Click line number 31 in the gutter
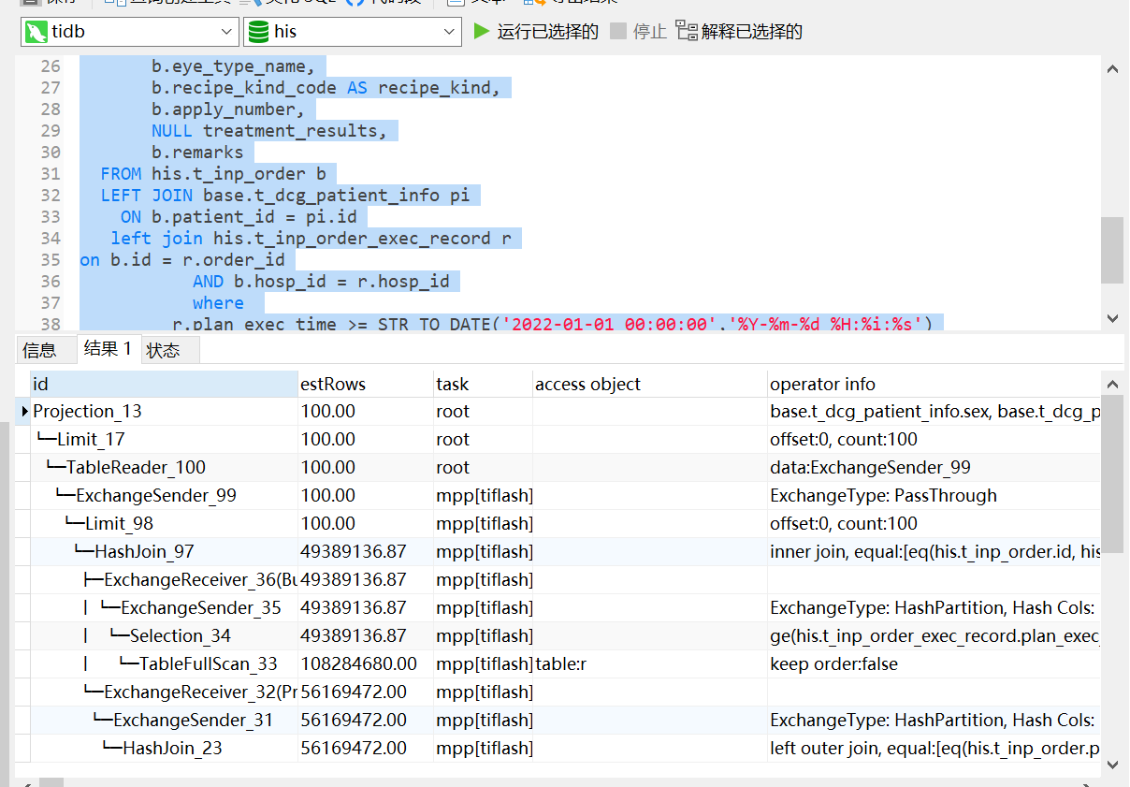Viewport: 1130px width, 787px height. tap(51, 174)
